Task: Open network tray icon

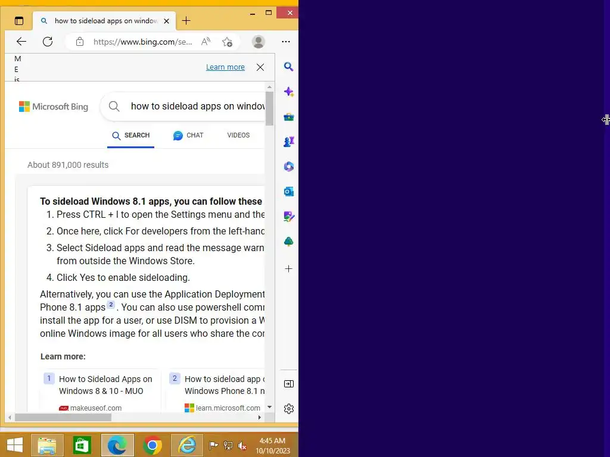Action: pyautogui.click(x=228, y=445)
